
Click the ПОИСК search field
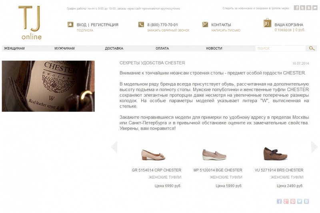[x=280, y=48]
